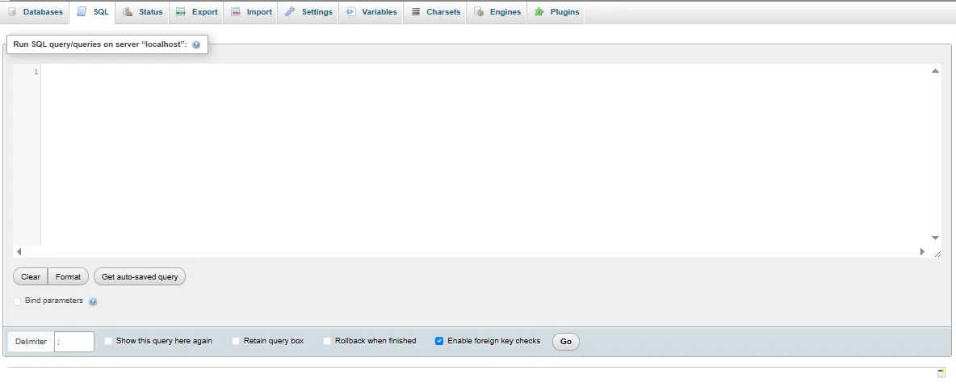This screenshot has height=387, width=956.
Task: Open the Charsets tab
Action: click(436, 12)
